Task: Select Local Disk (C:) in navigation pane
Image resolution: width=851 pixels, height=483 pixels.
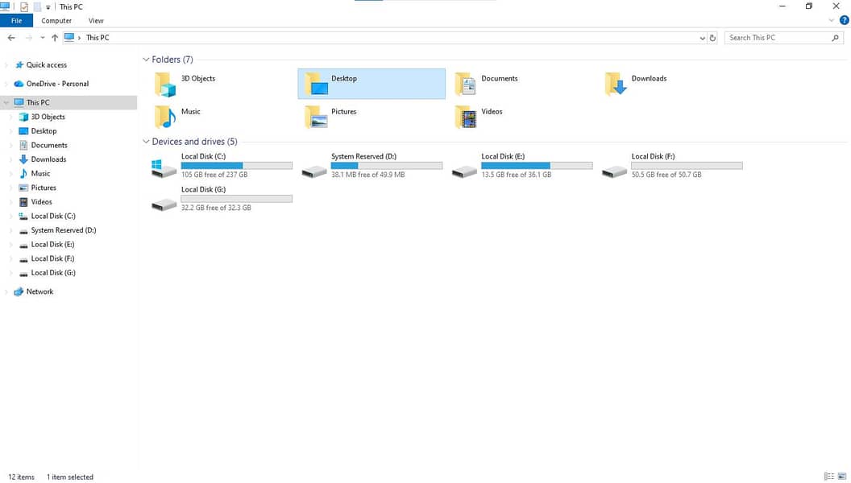Action: pyautogui.click(x=53, y=216)
